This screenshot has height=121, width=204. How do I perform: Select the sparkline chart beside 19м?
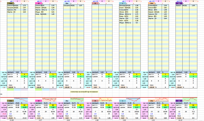[162, 100]
